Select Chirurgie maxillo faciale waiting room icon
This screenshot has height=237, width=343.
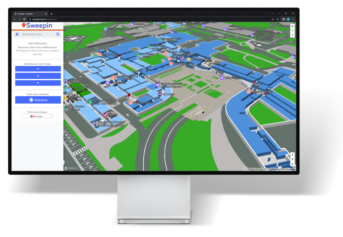tap(90, 102)
